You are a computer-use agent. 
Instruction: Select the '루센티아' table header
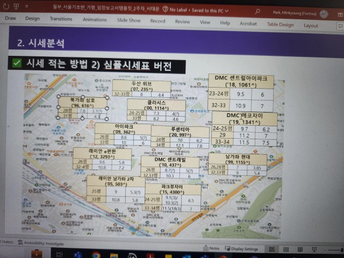180,132
